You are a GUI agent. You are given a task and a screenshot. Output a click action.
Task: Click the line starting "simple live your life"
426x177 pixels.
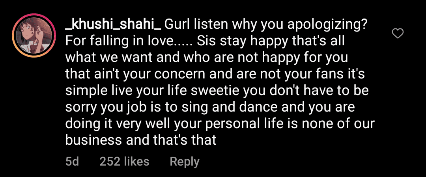(216, 90)
